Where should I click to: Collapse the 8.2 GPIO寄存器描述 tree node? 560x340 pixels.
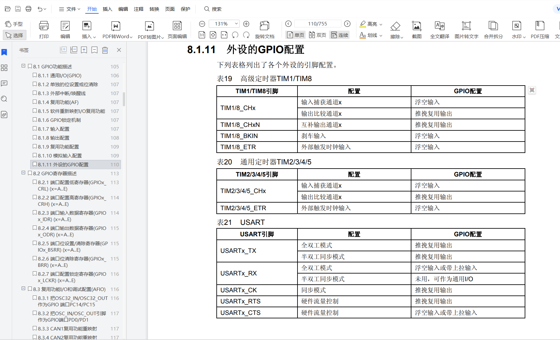tap(23, 173)
